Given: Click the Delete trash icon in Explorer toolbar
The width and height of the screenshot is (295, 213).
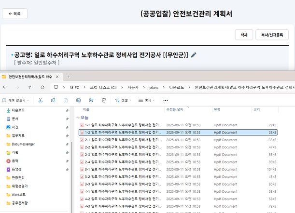Looking at the screenshot, I should pos(103,100).
